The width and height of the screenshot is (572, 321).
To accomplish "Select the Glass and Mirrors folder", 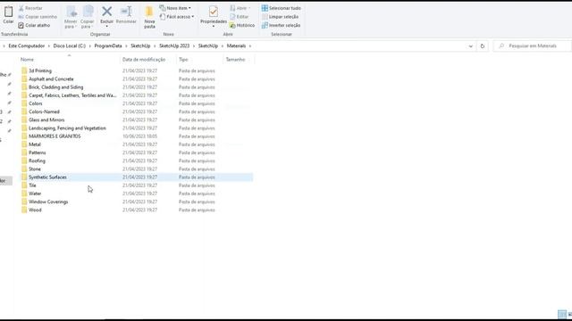I will (46, 119).
